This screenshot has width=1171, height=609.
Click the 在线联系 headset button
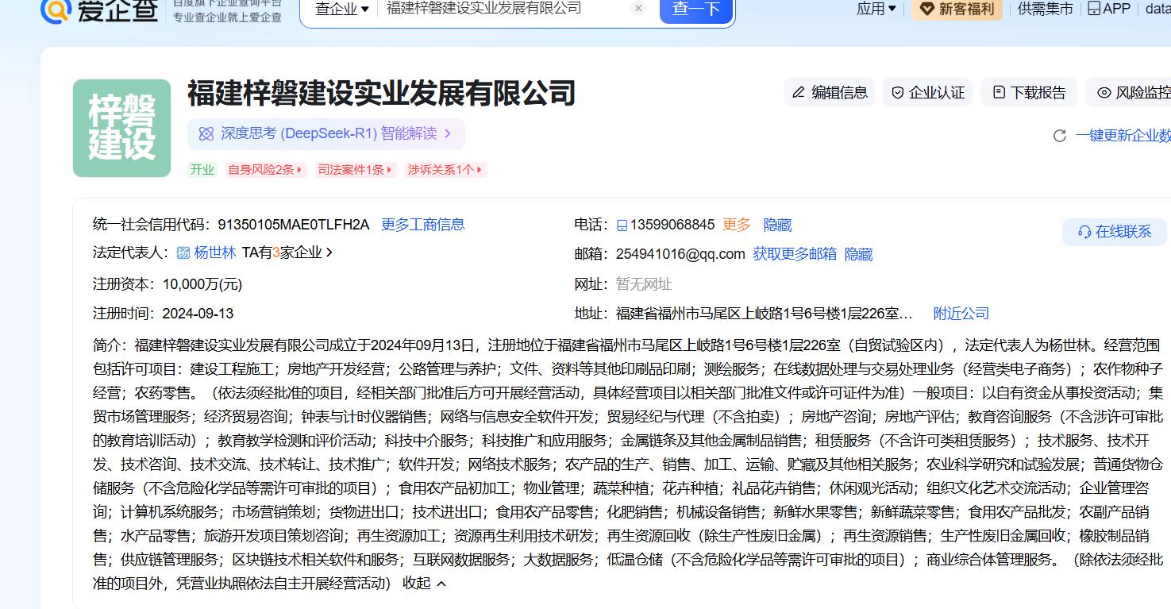click(1115, 232)
